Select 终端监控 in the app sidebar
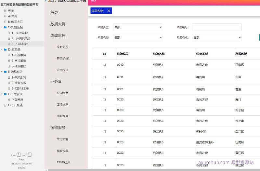This screenshot has width=260, height=171. tap(58, 35)
